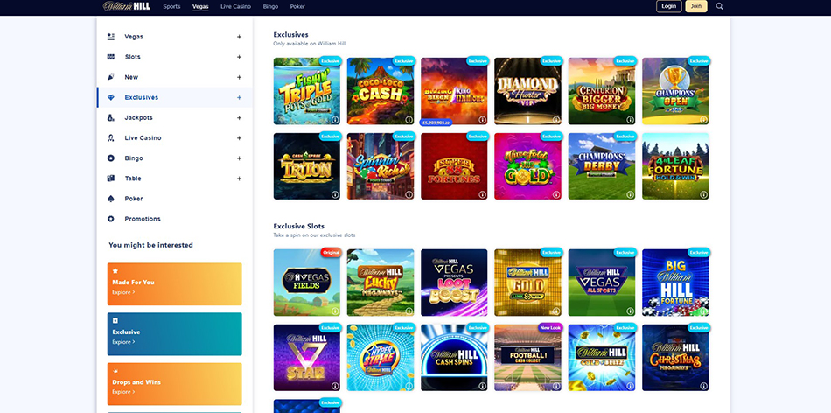Open the search magnifier icon

click(x=719, y=6)
